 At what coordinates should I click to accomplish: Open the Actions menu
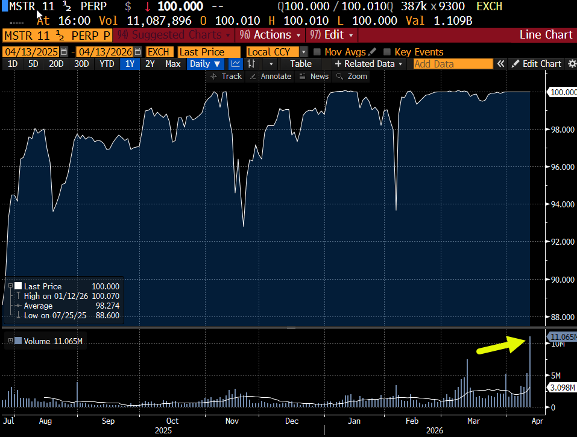tap(270, 35)
